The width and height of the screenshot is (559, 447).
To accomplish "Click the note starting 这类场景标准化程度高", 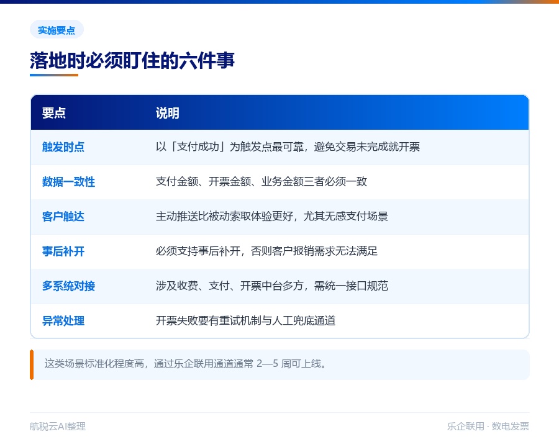I will click(x=185, y=364).
